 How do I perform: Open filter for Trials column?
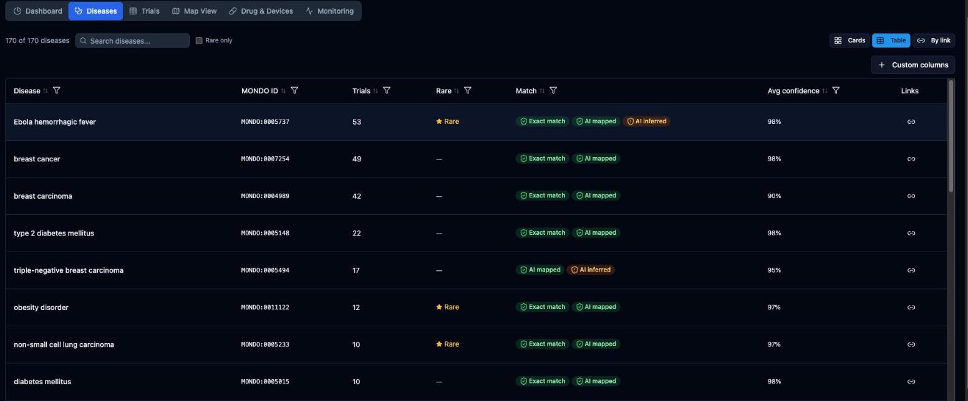(x=387, y=90)
